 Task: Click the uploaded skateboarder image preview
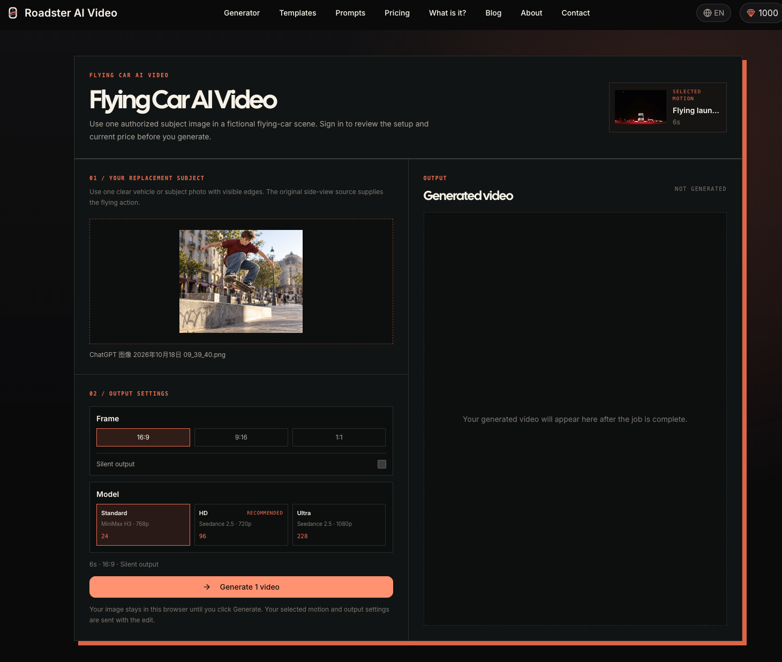point(241,281)
